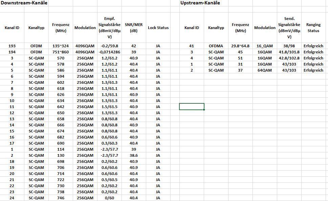Select downstream frequency cell 626
Viewport: 328px width, 201px height.
(61, 95)
